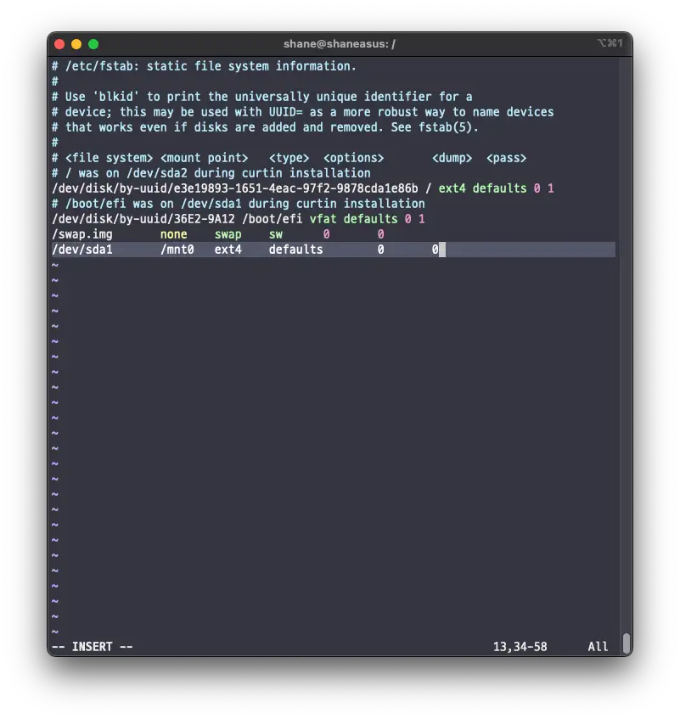Click the text cursor block after final 0
This screenshot has width=680, height=719.
coord(442,250)
